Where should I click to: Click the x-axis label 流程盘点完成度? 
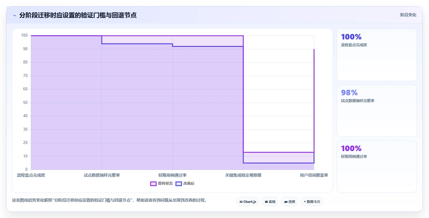click(x=31, y=175)
